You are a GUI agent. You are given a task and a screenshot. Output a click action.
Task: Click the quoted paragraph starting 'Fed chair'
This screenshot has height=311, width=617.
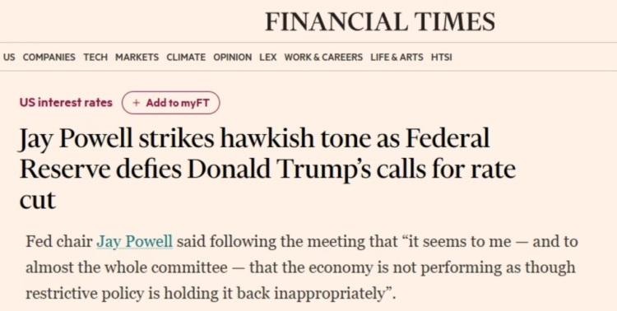pos(301,267)
